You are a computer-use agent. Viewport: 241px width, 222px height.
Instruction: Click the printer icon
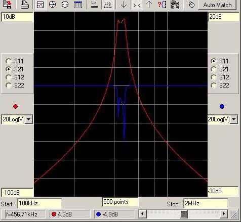[x=25, y=5]
